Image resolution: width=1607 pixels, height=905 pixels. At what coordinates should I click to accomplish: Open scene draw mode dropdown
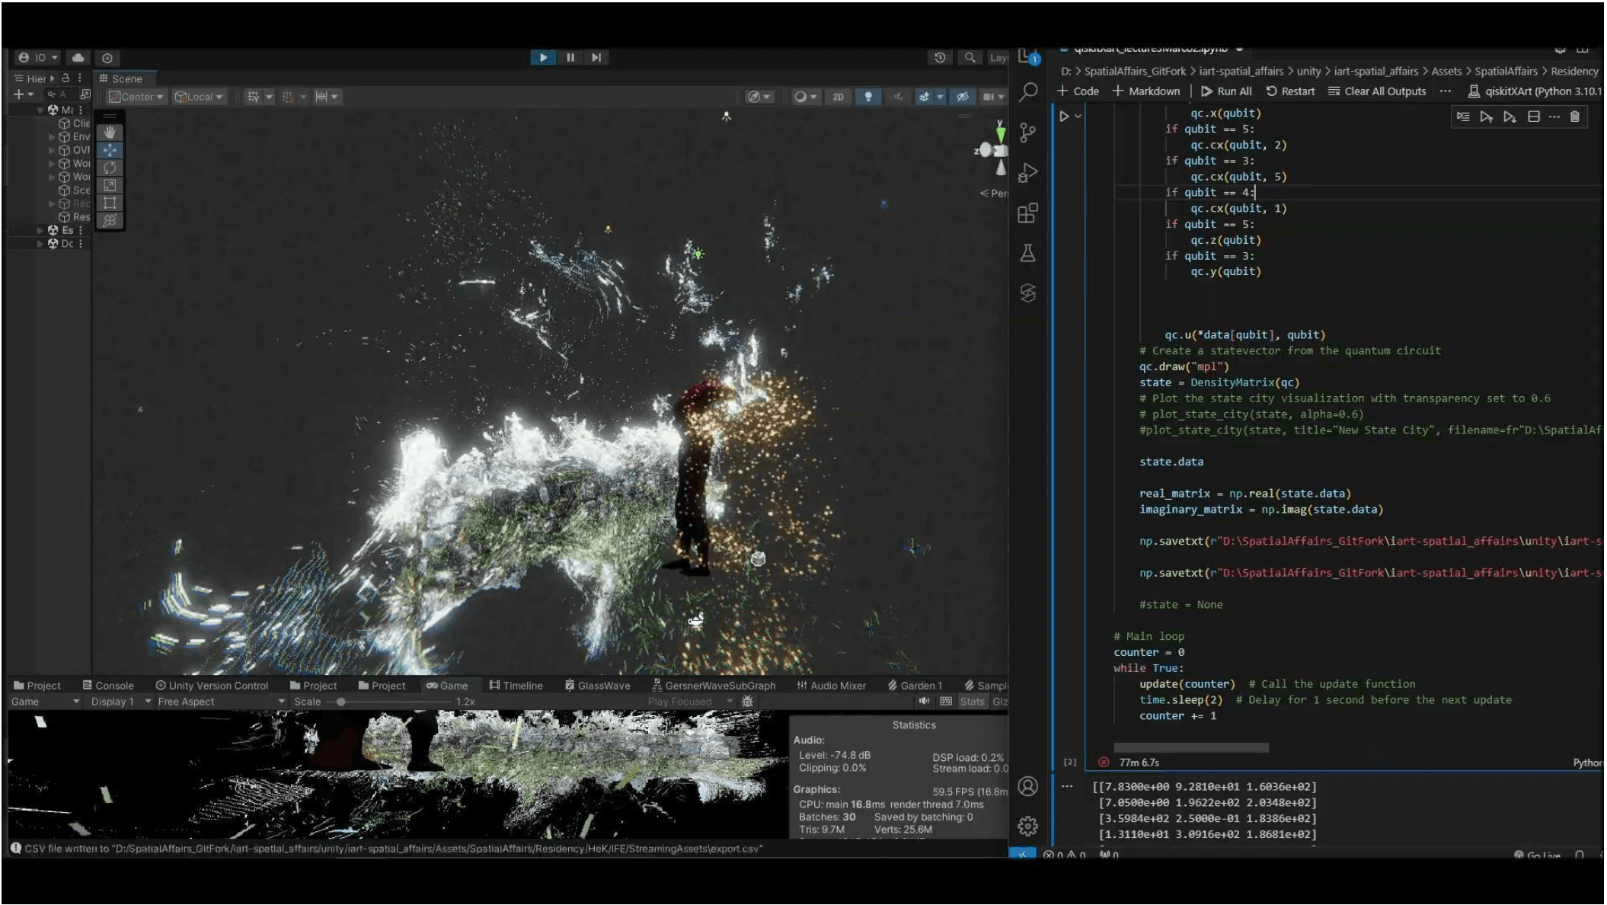tap(805, 97)
